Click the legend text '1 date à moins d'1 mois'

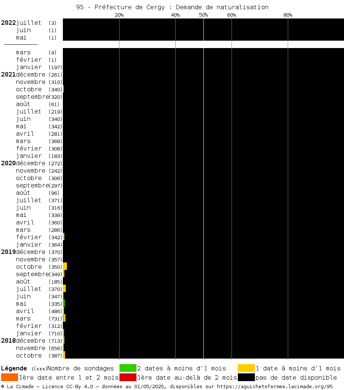click(298, 368)
